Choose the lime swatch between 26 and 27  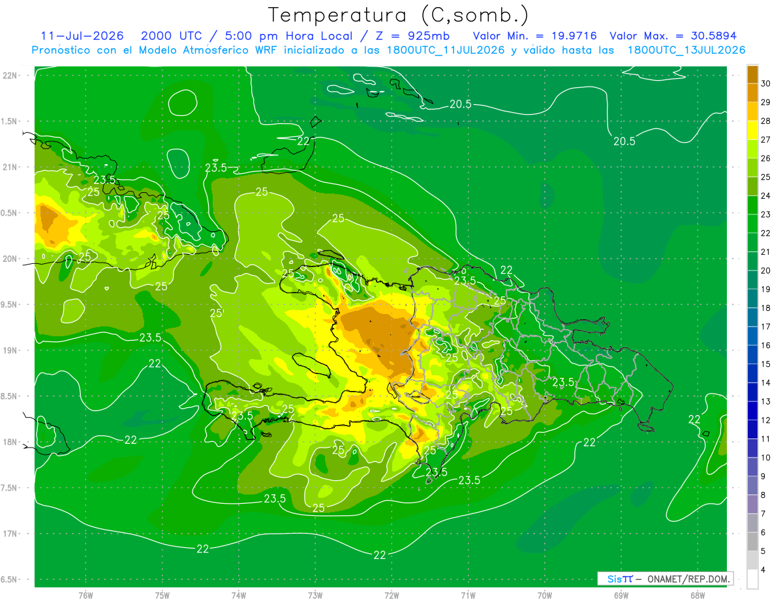click(752, 149)
